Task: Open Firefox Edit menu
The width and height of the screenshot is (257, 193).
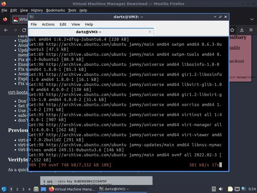Action: pos(14,10)
